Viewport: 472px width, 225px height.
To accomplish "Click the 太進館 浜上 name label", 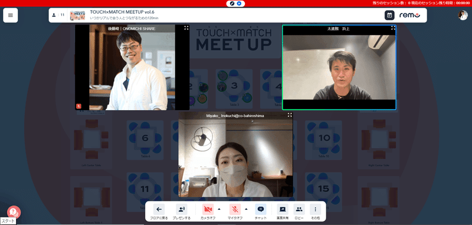I will (x=338, y=29).
